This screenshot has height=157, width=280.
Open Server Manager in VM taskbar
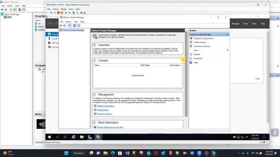(x=90, y=137)
